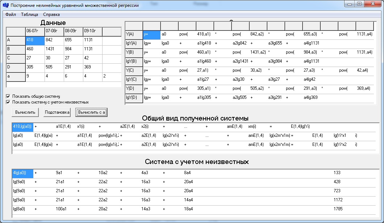Image resolution: width=384 pixels, height=223 pixels.
Task: Select cell 'a4lg42' in lgY(C) row
Action: tap(312, 80)
